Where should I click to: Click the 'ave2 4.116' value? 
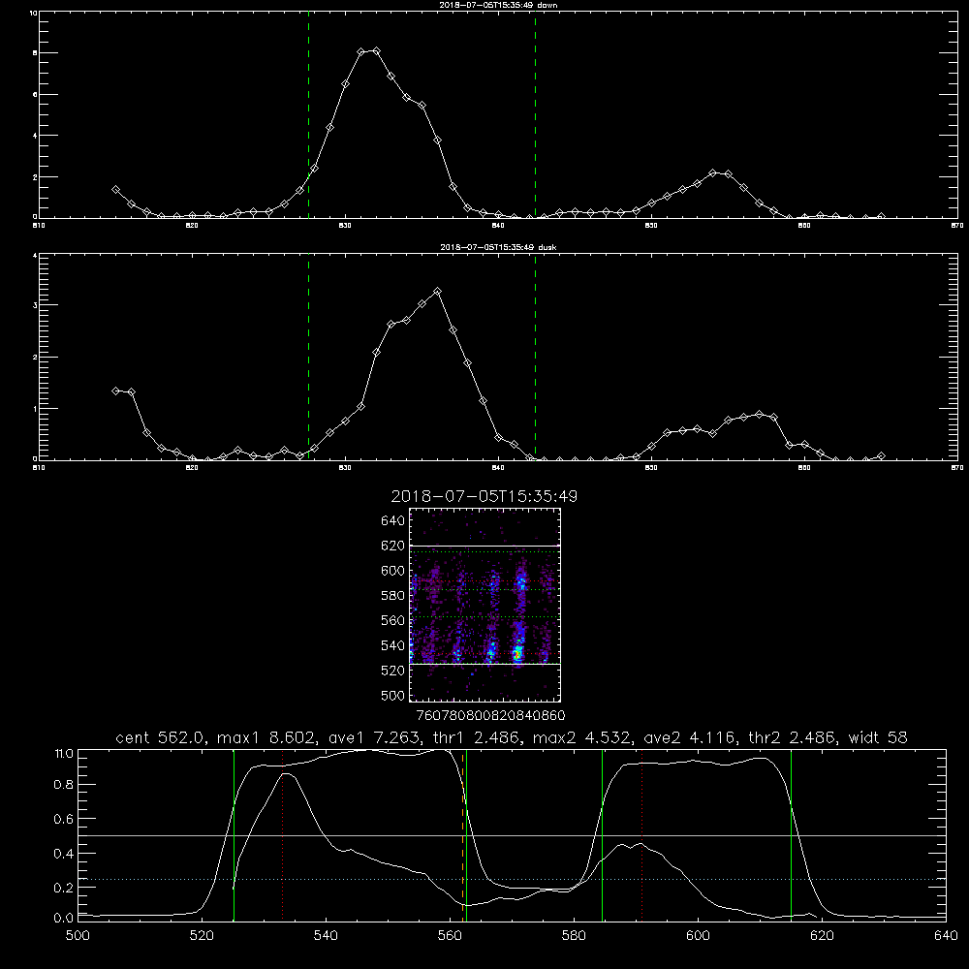(689, 737)
